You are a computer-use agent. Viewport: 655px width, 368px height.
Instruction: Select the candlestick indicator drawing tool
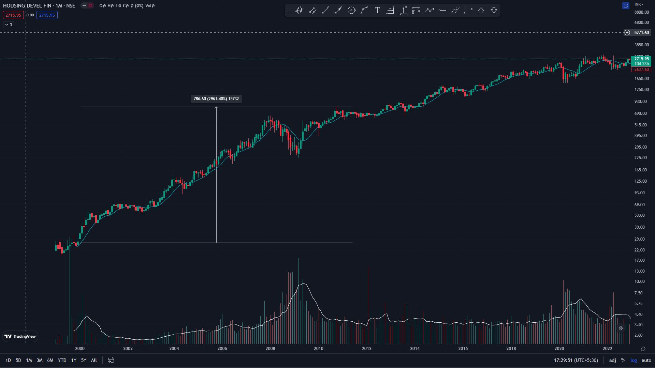click(x=299, y=11)
